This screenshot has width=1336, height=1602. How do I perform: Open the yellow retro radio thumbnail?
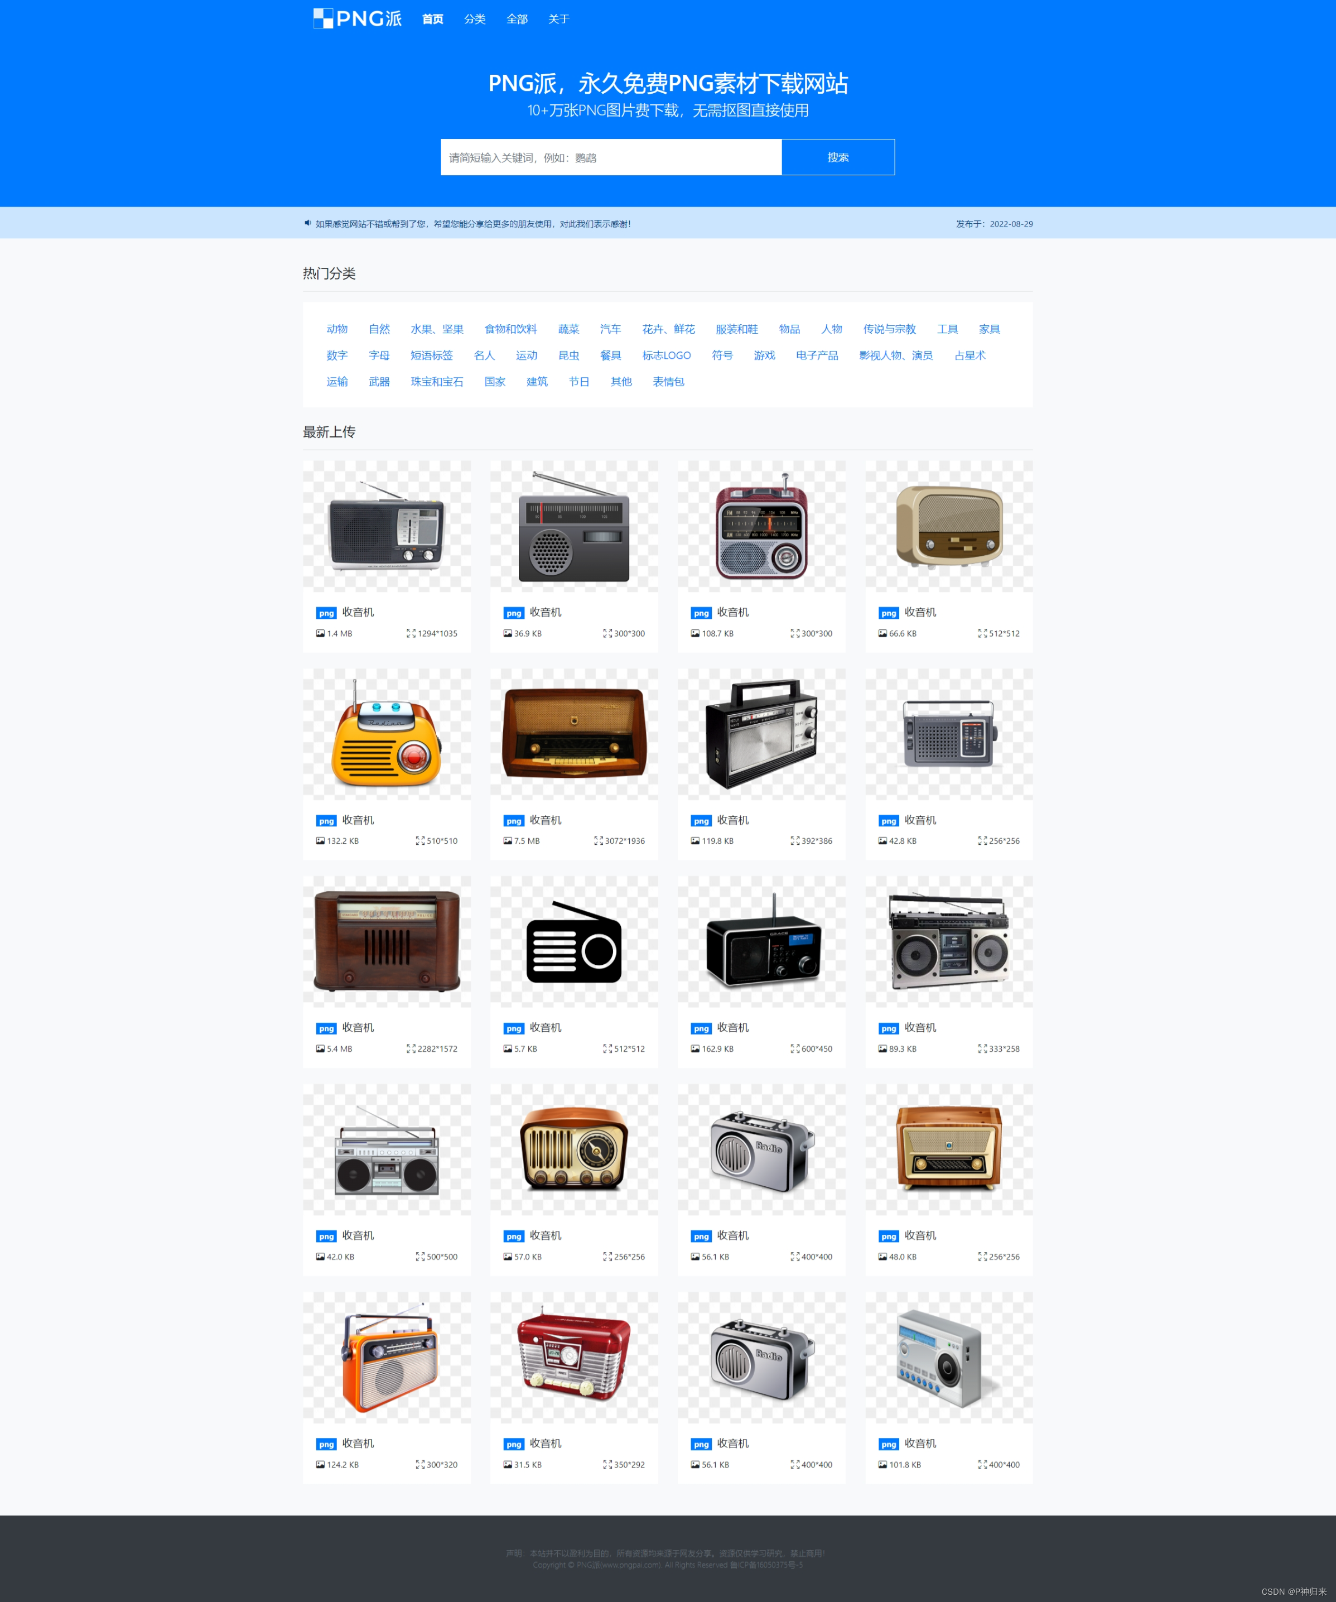[x=387, y=735]
